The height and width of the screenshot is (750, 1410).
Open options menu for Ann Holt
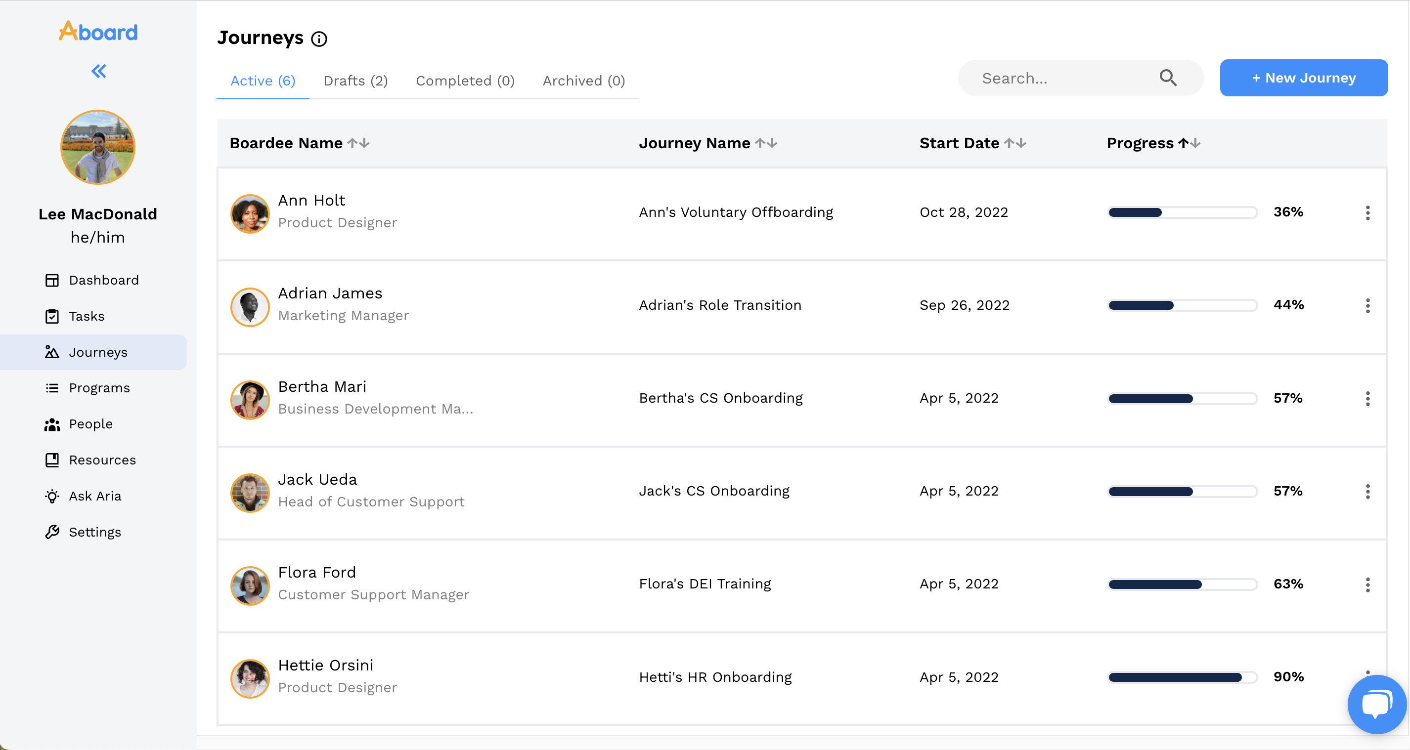click(x=1367, y=213)
